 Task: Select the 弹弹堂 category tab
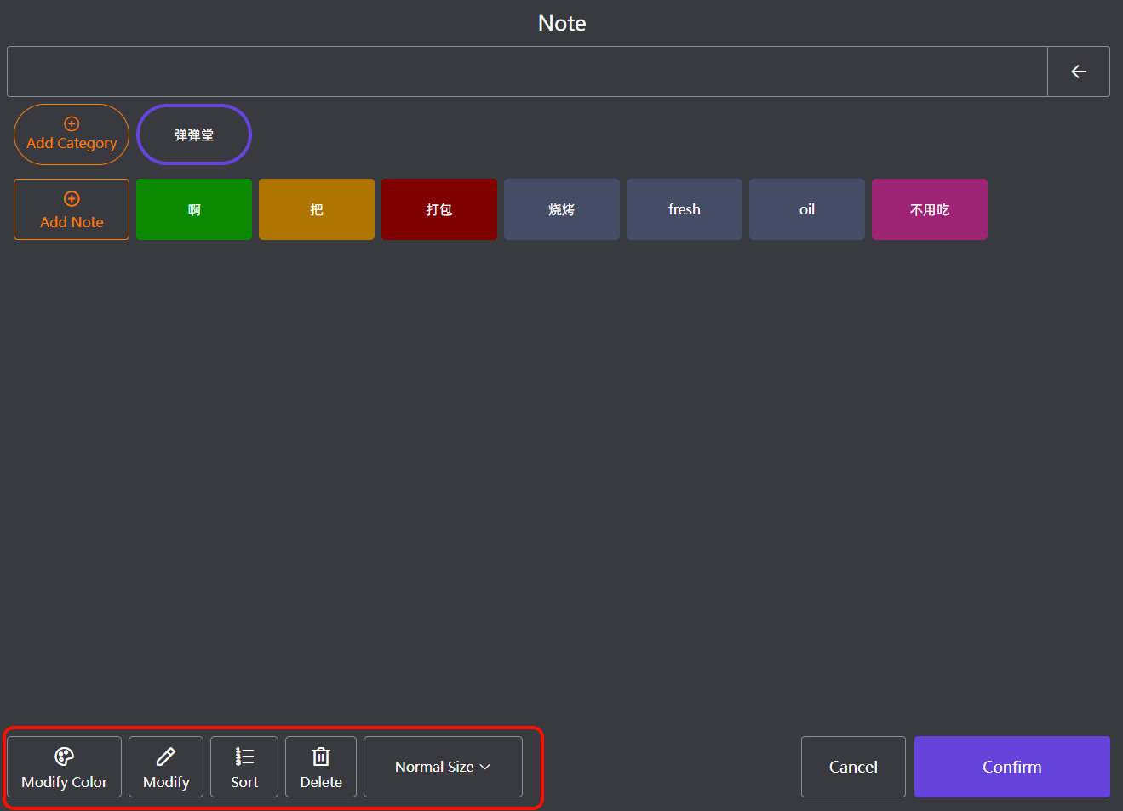pos(194,134)
